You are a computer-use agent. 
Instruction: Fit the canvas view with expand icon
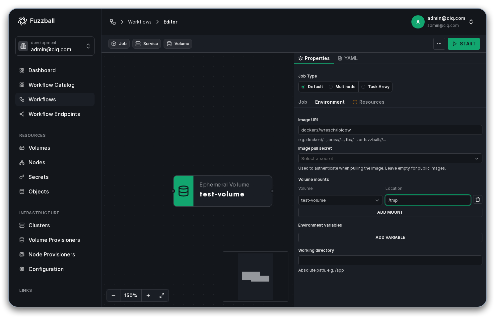(162, 295)
